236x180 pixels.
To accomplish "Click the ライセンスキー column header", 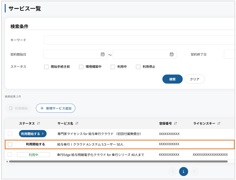I will point(204,123).
